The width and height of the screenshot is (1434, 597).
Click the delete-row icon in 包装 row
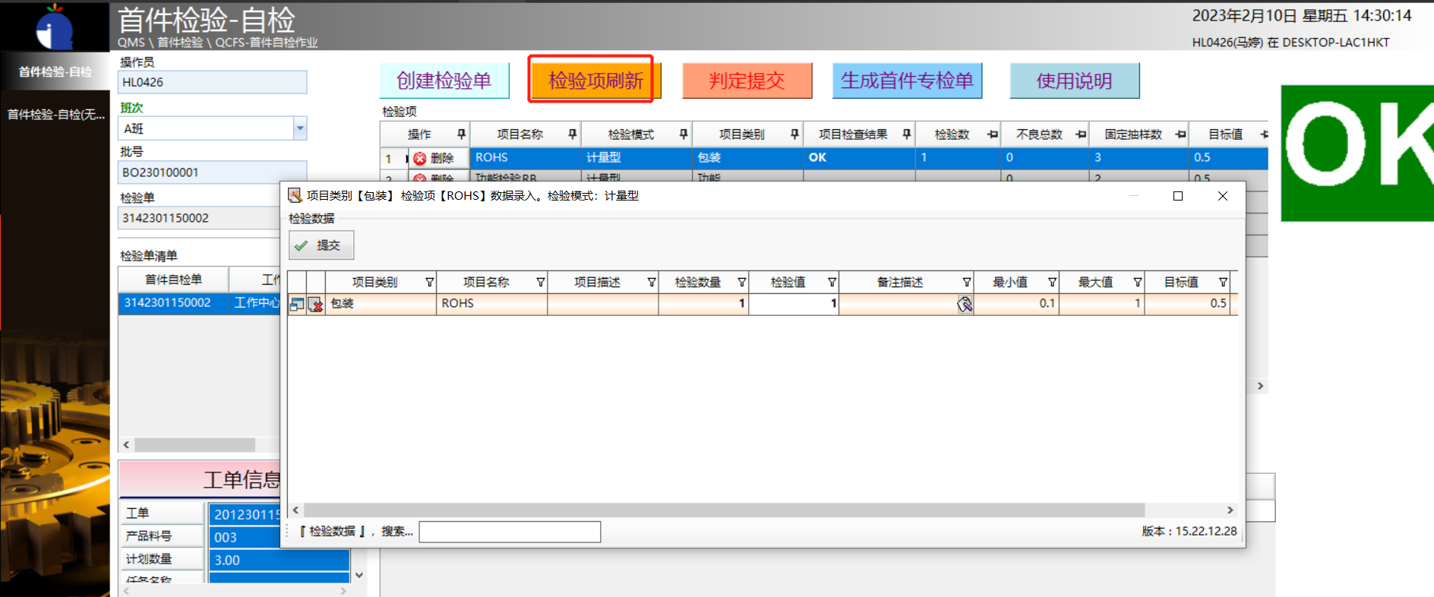316,305
